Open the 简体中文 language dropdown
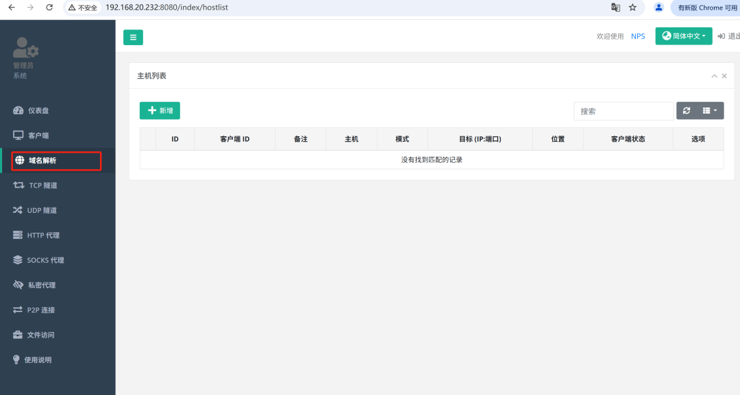 tap(683, 36)
